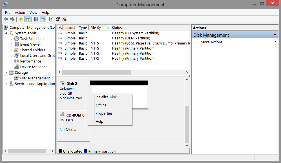
Task: Expand Services and Applications node
Action: point(6,84)
